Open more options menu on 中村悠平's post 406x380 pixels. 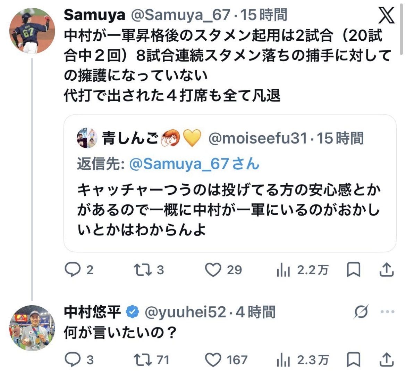(387, 312)
